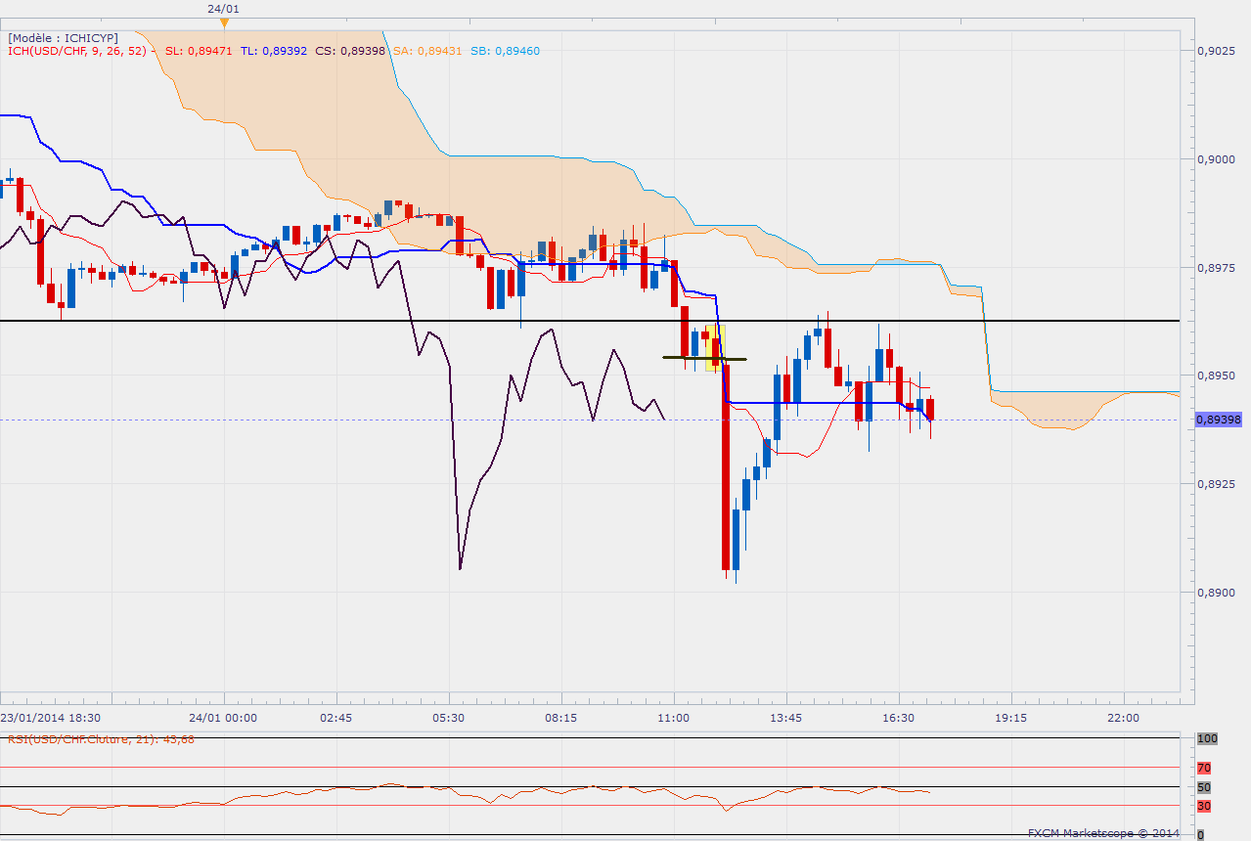Click the SL: 0,89471 value

pyautogui.click(x=199, y=51)
